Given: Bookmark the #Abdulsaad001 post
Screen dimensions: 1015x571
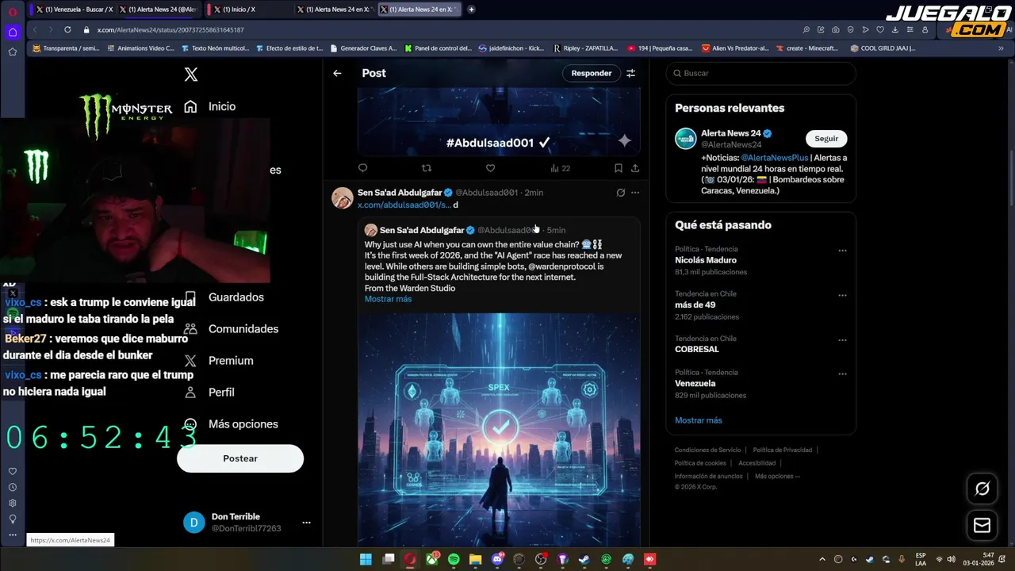Looking at the screenshot, I should tap(618, 168).
